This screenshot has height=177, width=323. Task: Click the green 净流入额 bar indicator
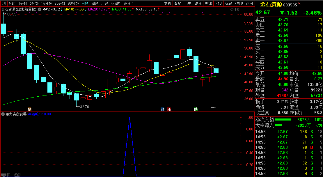283,120
